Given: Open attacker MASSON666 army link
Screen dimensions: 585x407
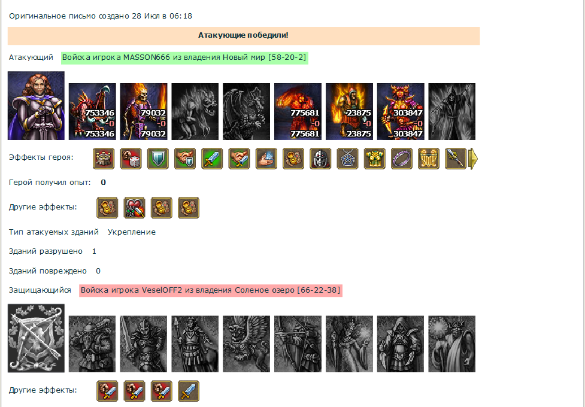Looking at the screenshot, I should tap(184, 57).
